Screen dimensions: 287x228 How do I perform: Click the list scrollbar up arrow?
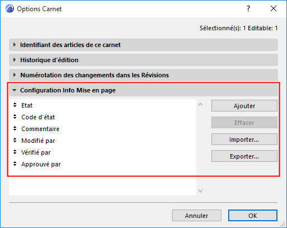[201, 104]
